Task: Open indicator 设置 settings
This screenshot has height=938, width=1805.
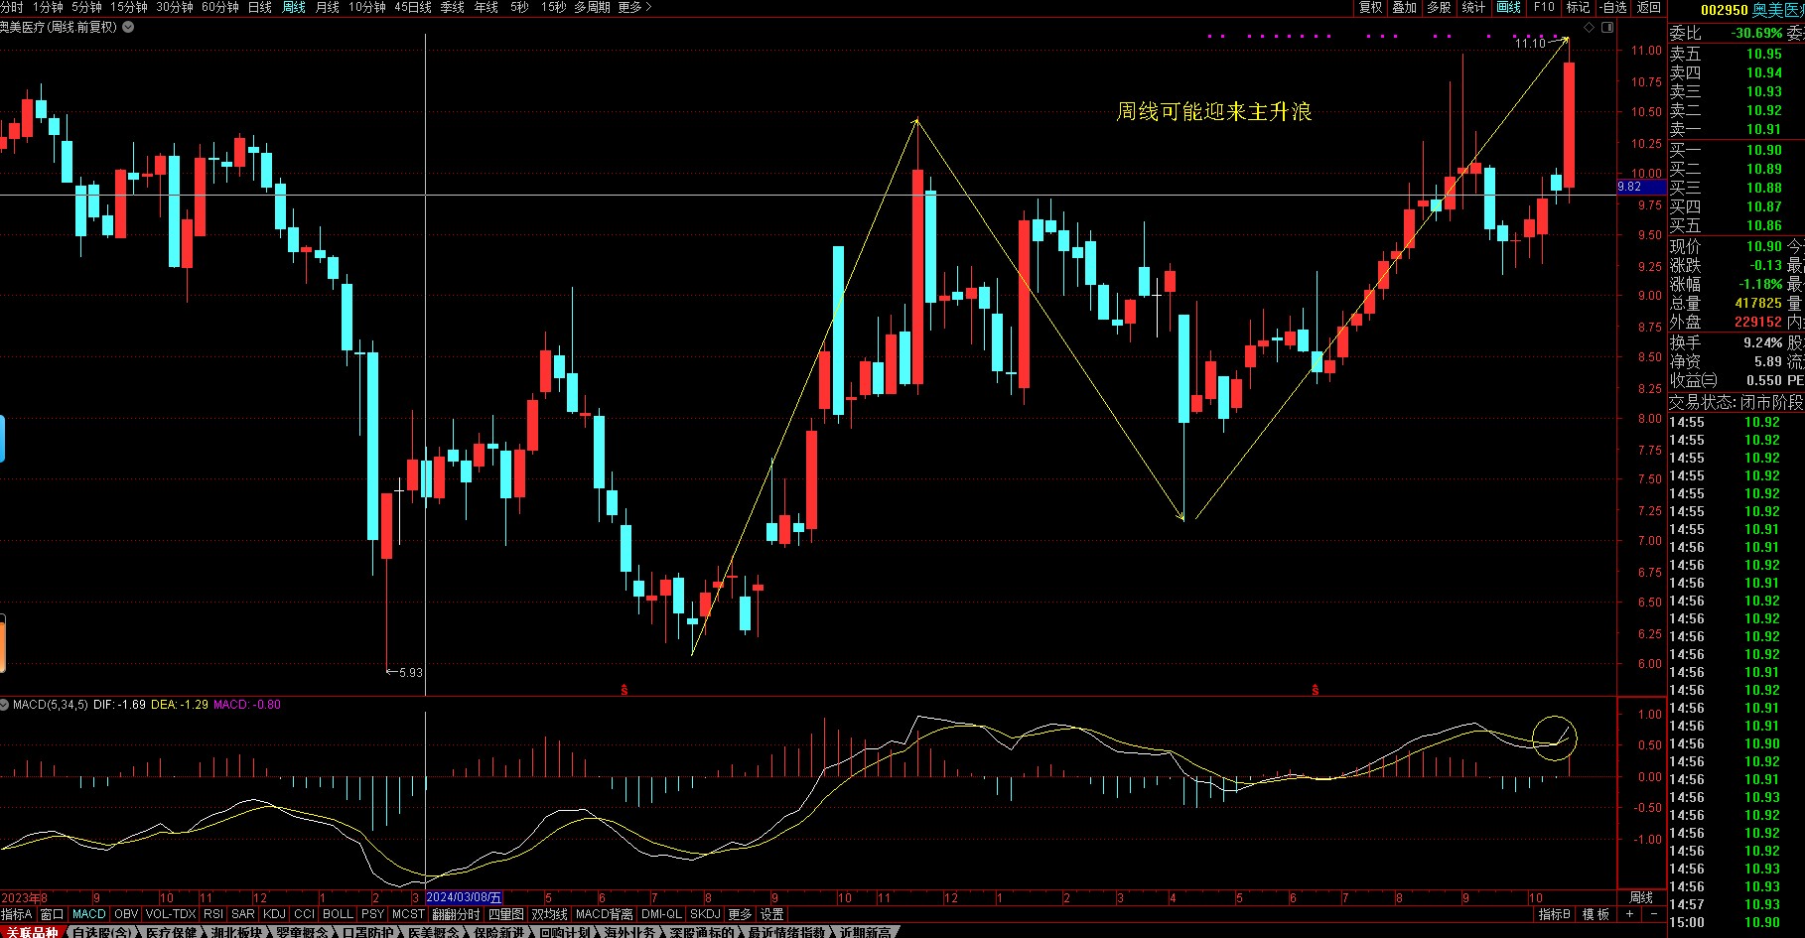Action: [771, 914]
